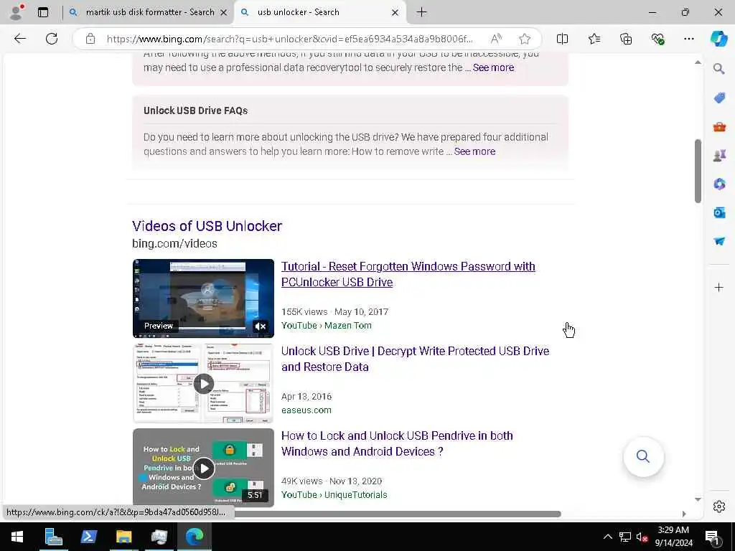Click the floating search magnifier button

tap(643, 456)
